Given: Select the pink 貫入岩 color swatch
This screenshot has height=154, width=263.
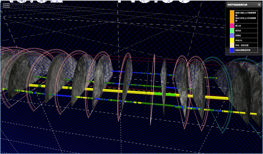Looking at the screenshot, I should pos(232,26).
